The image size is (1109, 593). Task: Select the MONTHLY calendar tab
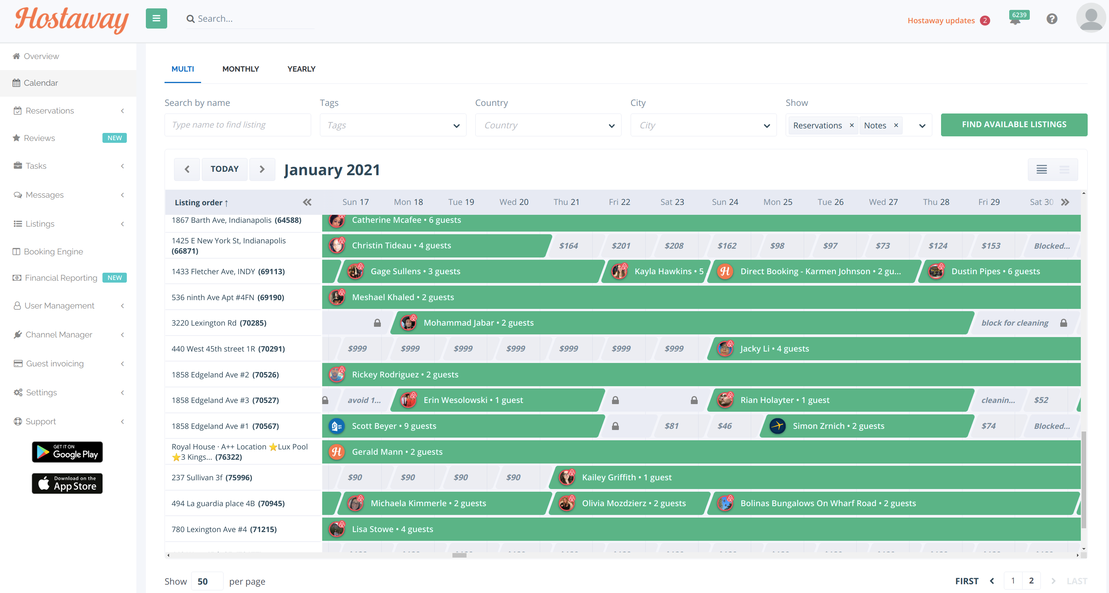[x=241, y=69]
